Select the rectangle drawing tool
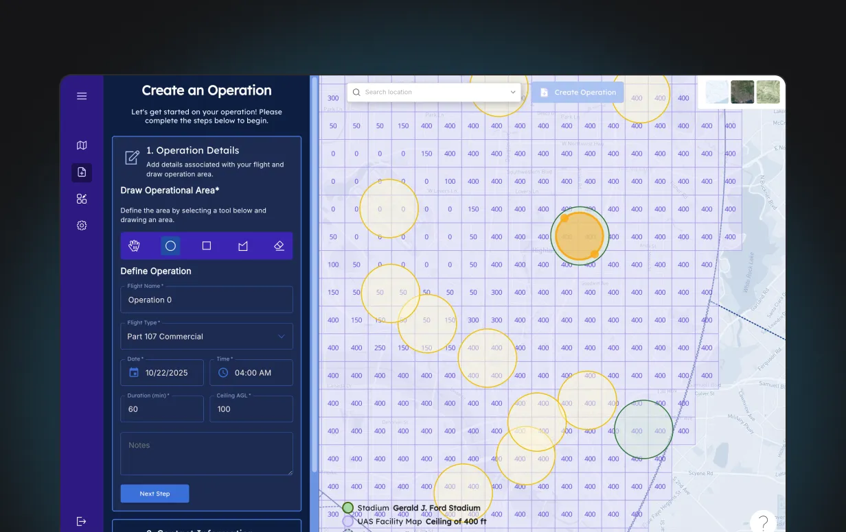 207,245
